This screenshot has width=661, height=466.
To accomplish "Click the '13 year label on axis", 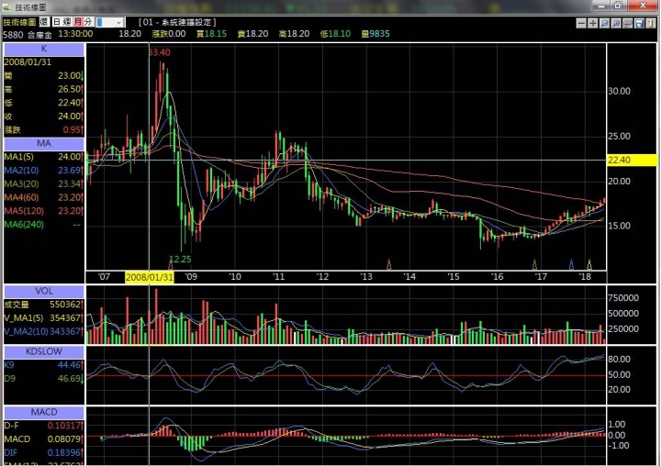I will click(366, 277).
